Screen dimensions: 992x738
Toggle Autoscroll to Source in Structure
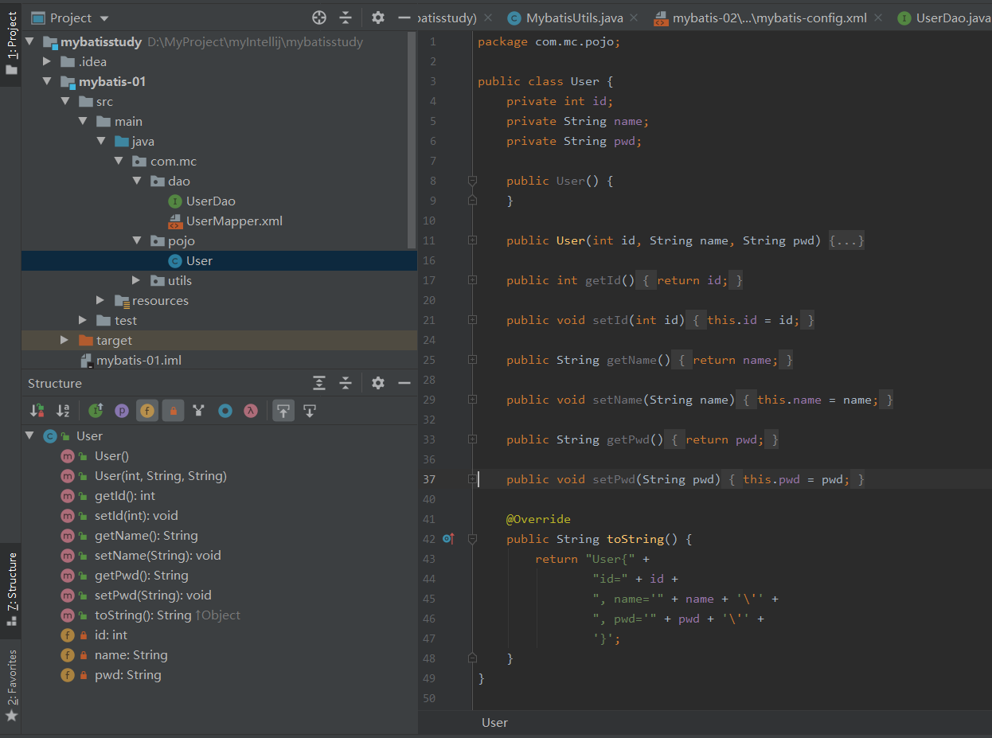(x=284, y=411)
